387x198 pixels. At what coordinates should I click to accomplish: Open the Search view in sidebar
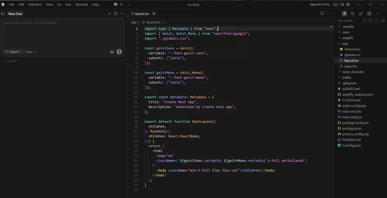(x=352, y=14)
